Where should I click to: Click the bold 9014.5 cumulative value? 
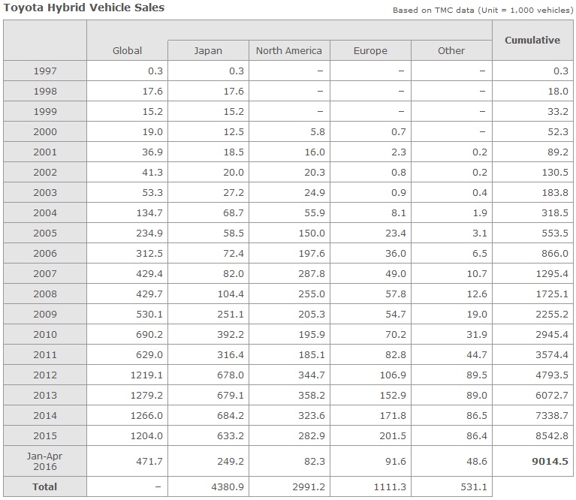(549, 461)
